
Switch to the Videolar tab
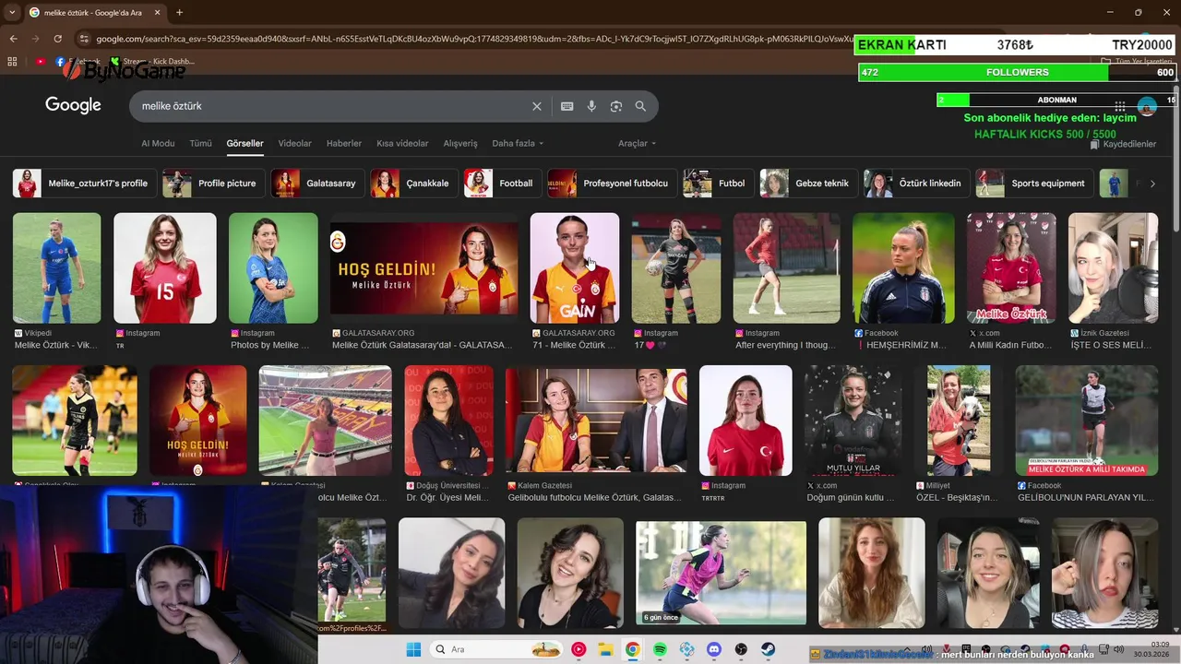[295, 144]
